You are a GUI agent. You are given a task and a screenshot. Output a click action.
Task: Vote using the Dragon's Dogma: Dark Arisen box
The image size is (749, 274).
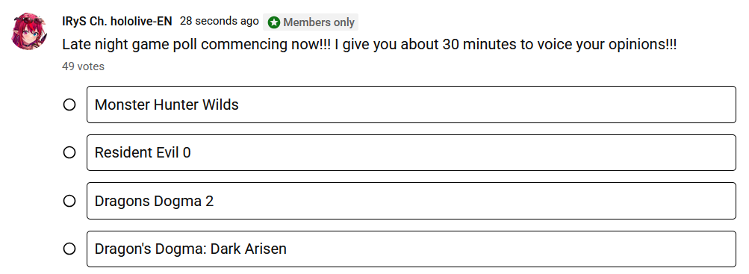click(x=411, y=249)
